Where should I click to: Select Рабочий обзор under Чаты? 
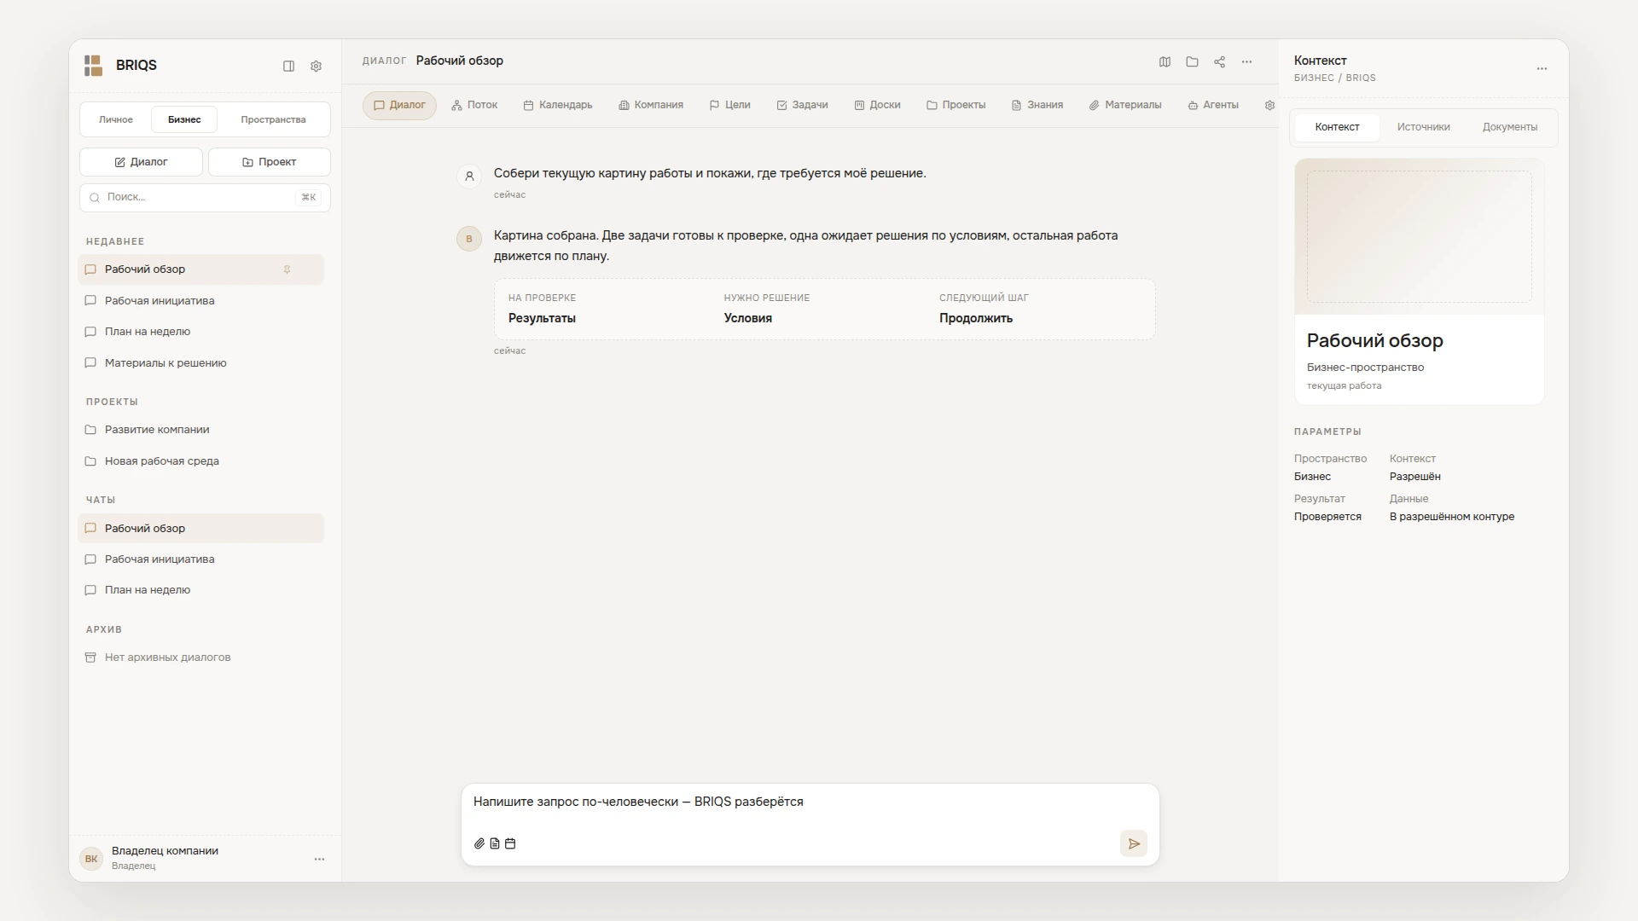point(200,529)
